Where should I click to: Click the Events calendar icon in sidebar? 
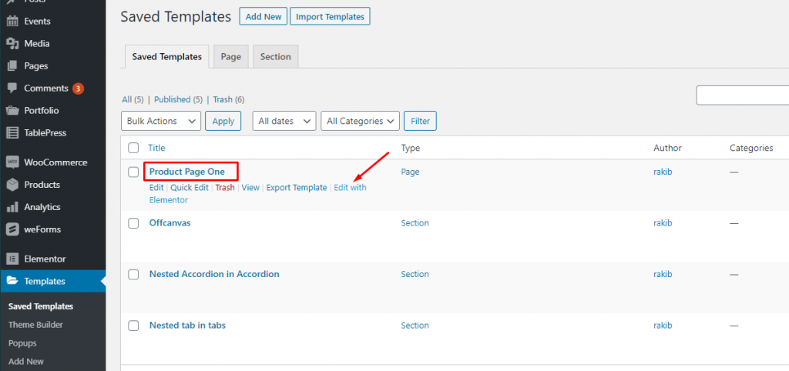pos(12,21)
